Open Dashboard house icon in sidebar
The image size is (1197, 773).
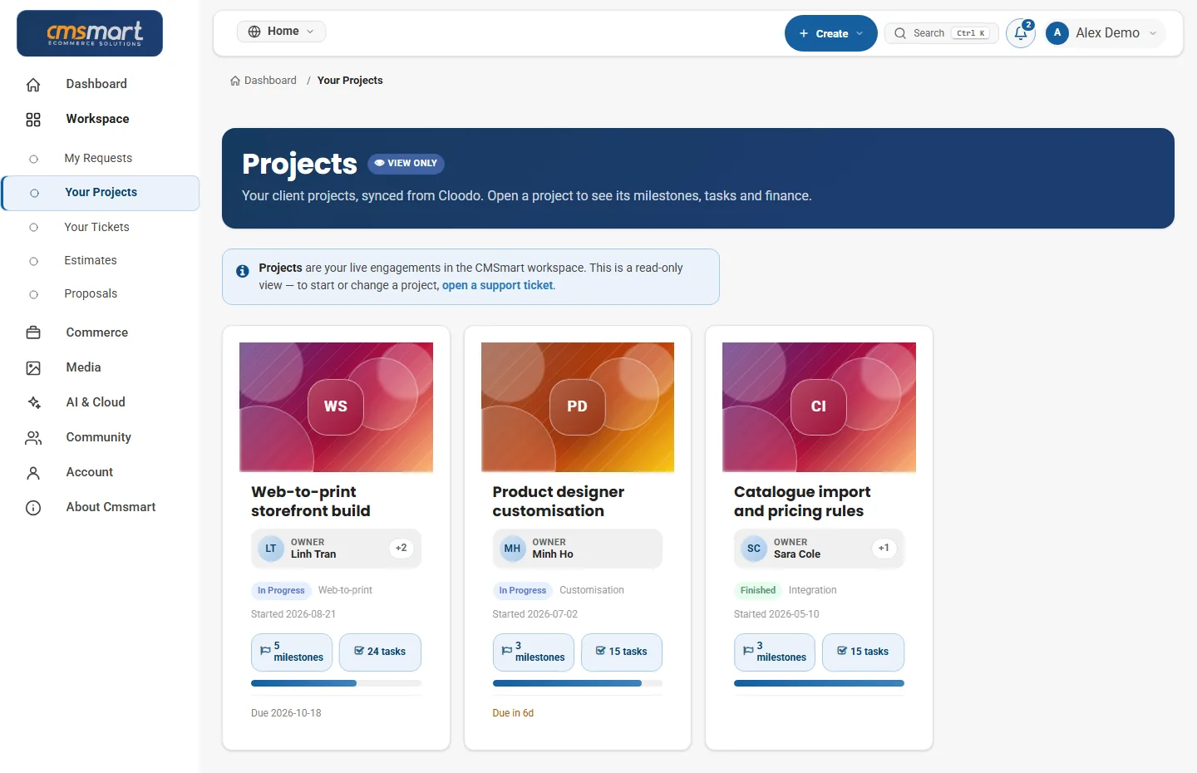33,84
